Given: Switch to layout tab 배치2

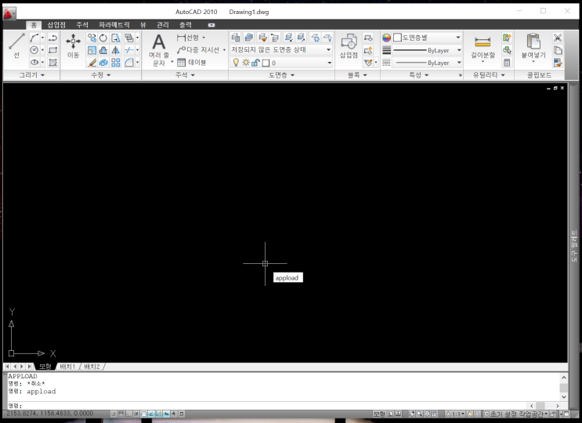Looking at the screenshot, I should tap(92, 367).
